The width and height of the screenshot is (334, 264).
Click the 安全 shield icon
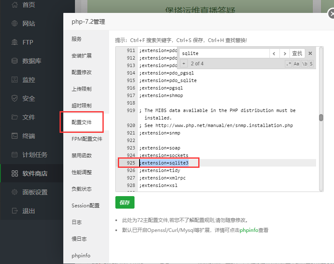15,99
